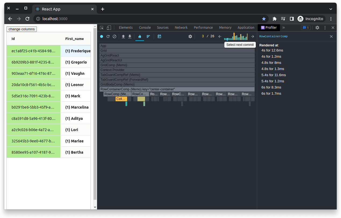Open the Application tab
341x218 pixels.
point(246,28)
